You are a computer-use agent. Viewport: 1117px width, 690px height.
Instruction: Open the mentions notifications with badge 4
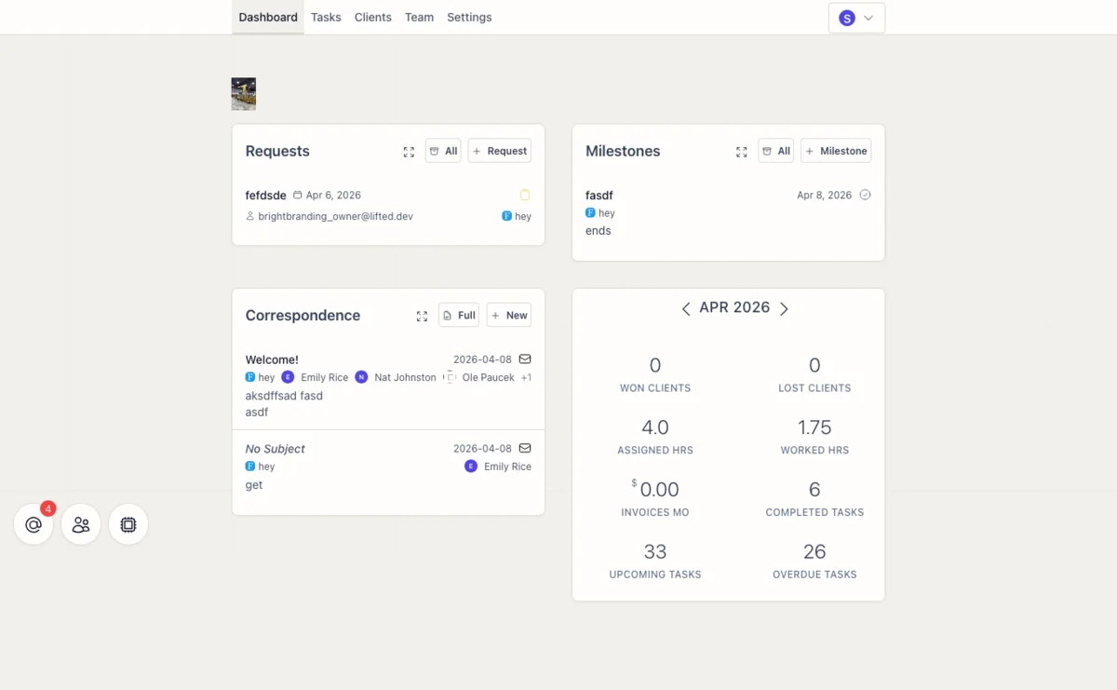tap(34, 524)
